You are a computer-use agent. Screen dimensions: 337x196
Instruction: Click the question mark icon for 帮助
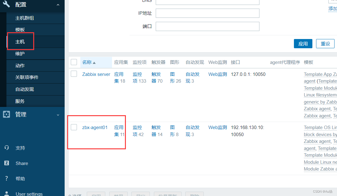click(x=7, y=178)
